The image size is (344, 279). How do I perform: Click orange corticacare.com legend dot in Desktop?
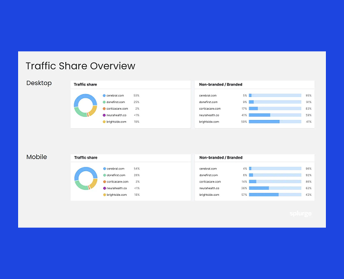coord(104,108)
